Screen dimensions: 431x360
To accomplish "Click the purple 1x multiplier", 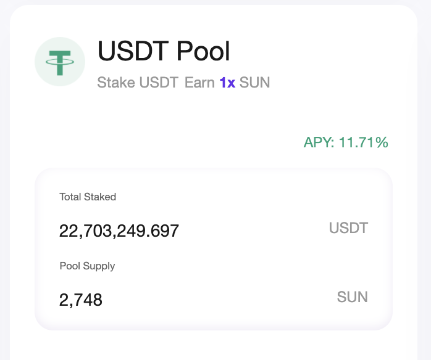I will [227, 83].
